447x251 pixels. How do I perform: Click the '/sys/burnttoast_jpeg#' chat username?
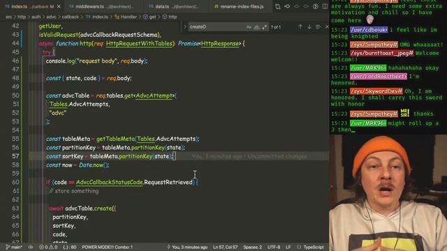point(382,53)
